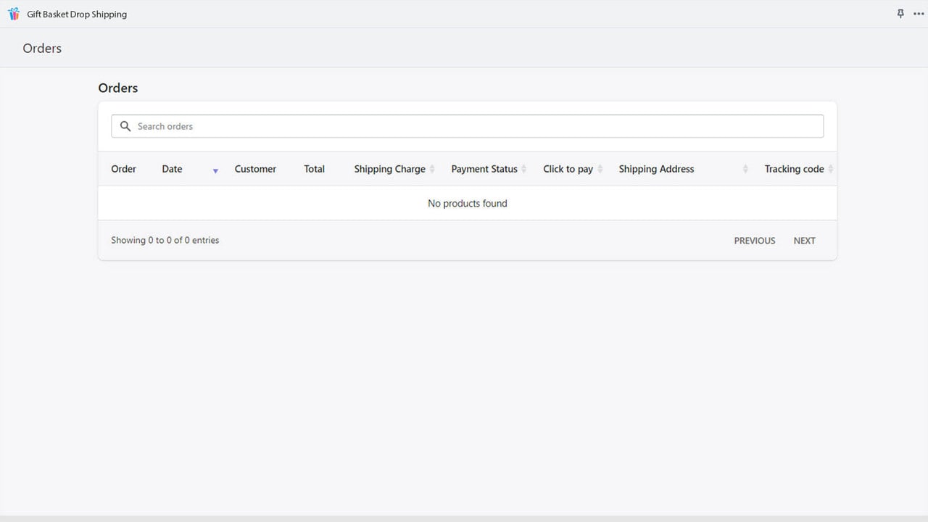Click the Gift Basket Drop Shipping title

[77, 14]
